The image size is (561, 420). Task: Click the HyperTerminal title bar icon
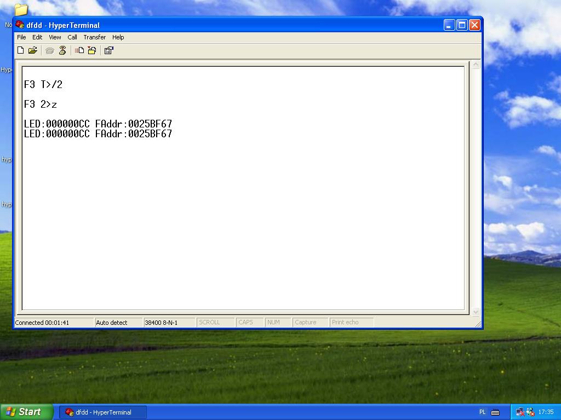tap(20, 25)
